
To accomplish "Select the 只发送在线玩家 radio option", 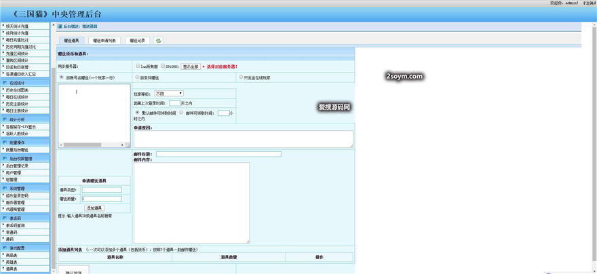I will pyautogui.click(x=240, y=77).
